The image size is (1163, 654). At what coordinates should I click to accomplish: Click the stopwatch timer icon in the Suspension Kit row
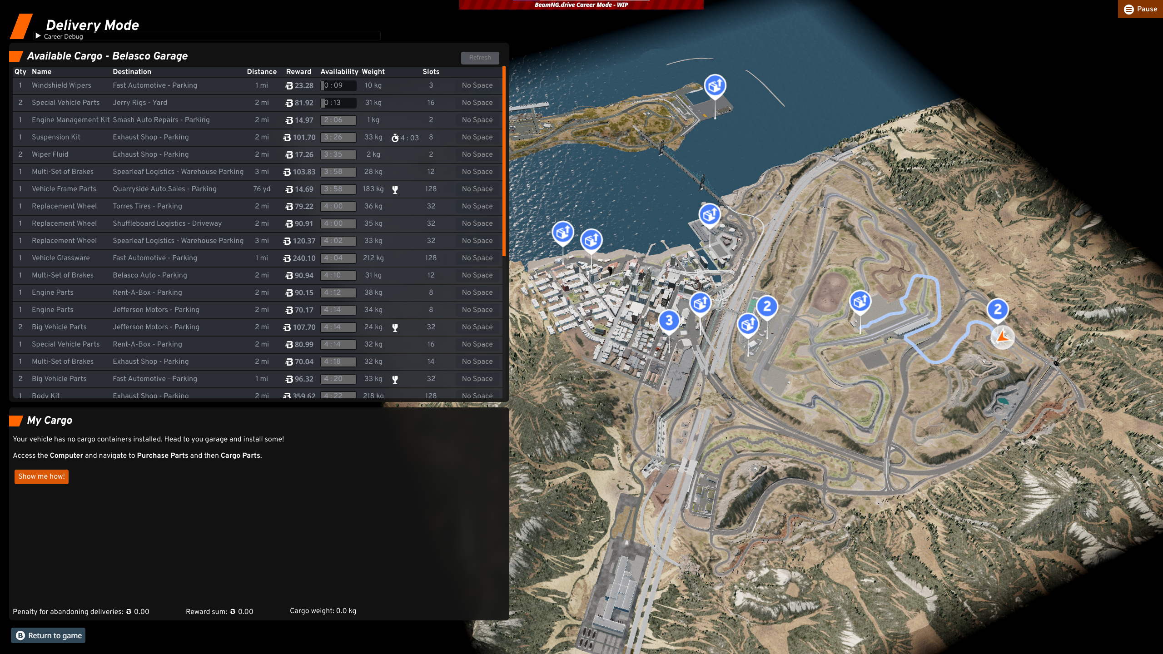click(395, 138)
